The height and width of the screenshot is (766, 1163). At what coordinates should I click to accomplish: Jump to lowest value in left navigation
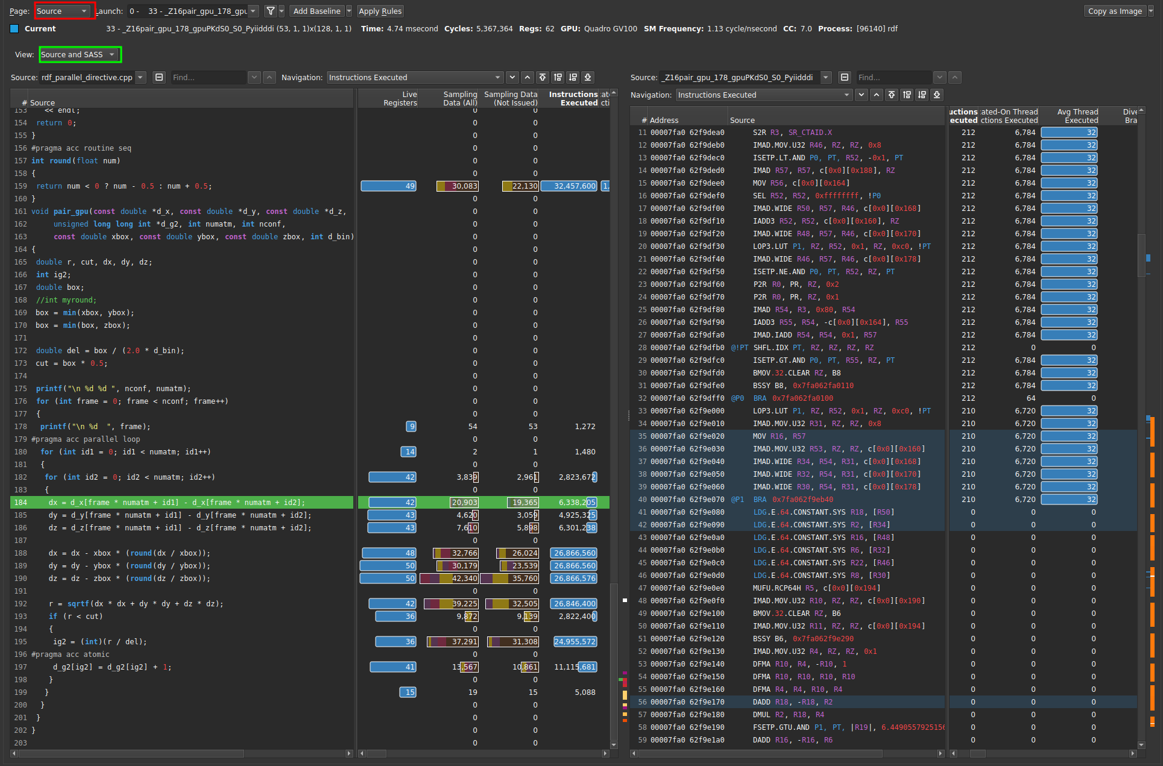coord(588,77)
